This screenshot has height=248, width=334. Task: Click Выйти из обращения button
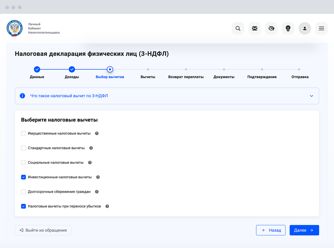tap(43, 230)
